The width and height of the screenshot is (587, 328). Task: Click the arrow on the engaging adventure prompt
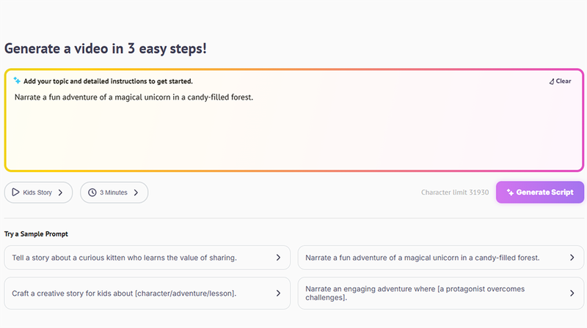click(572, 293)
